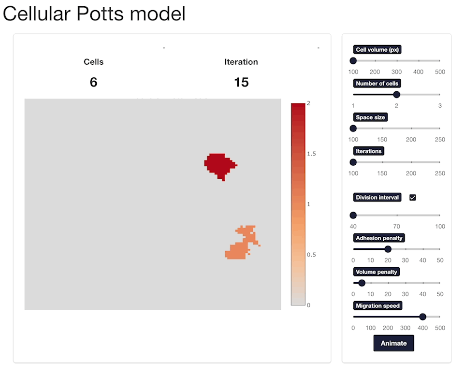This screenshot has height=374, width=464.
Task: Set Division interval slider to 70
Action: pos(396,215)
